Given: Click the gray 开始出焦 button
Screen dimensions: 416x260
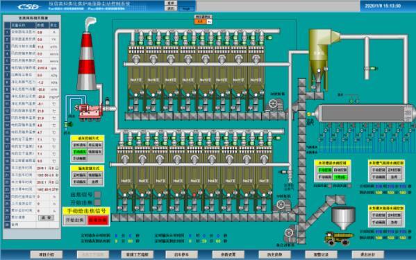Looking at the screenshot, I should [74, 220].
